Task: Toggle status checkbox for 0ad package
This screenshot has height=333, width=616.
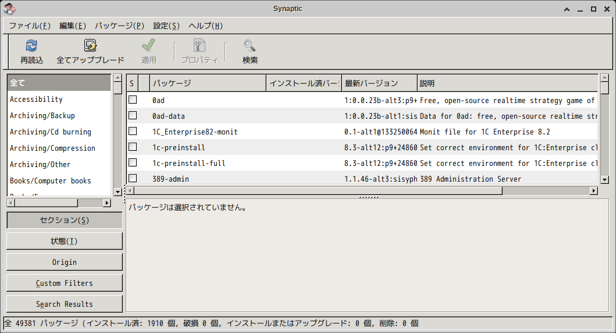Action: (133, 100)
